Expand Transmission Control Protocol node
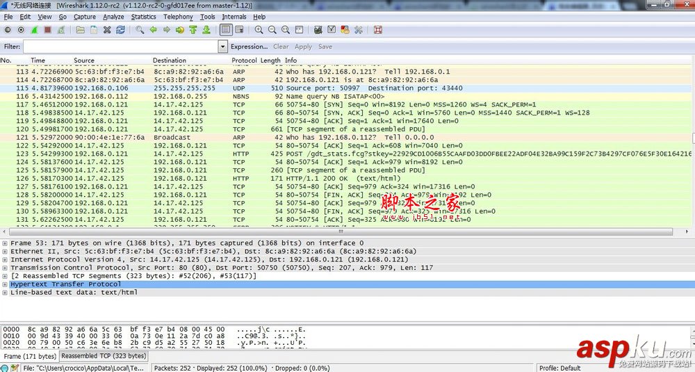Image resolution: width=695 pixels, height=372 pixels. [5, 268]
